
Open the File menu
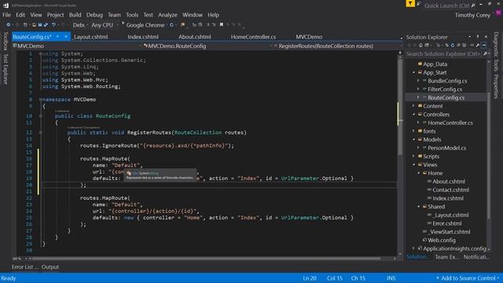(x=7, y=15)
